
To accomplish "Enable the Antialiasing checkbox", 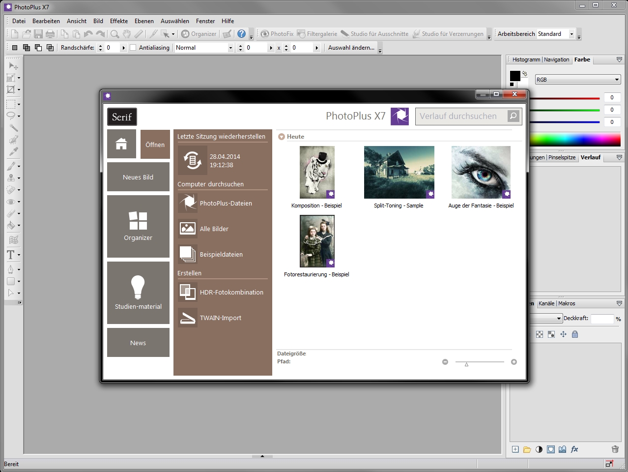I will click(133, 48).
